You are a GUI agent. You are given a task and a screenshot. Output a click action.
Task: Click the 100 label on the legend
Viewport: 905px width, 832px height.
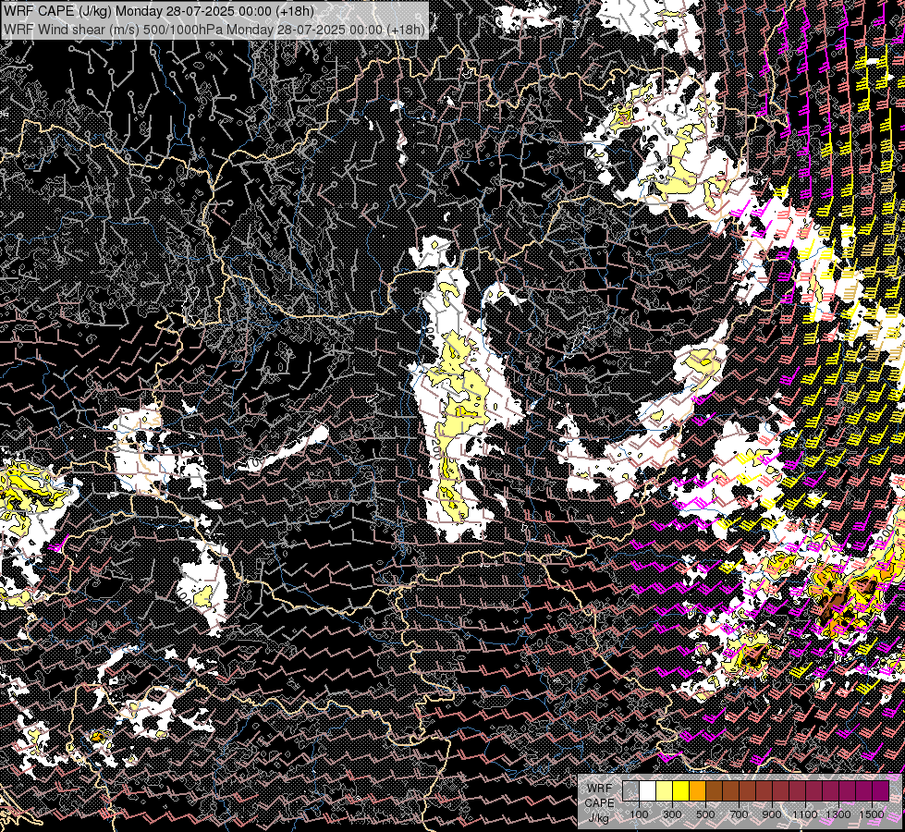[639, 814]
